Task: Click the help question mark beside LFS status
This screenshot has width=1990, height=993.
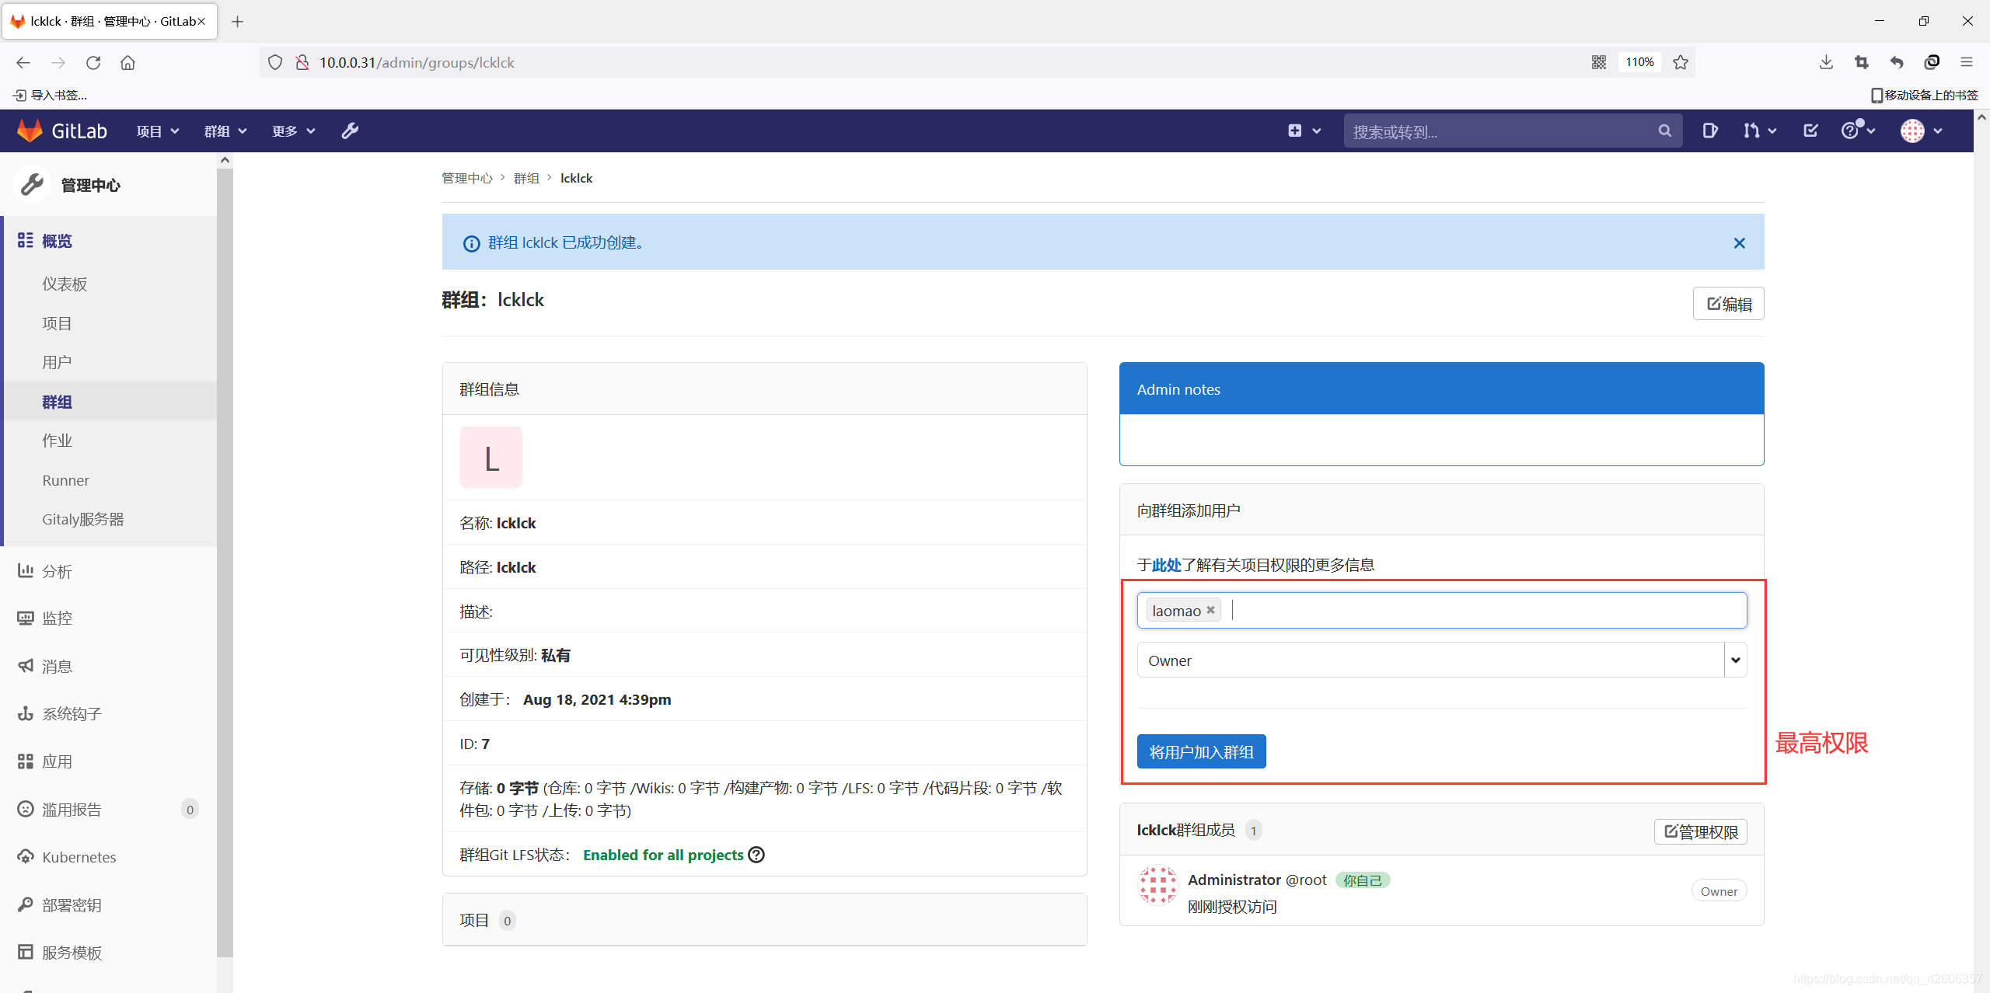Action: pyautogui.click(x=756, y=855)
